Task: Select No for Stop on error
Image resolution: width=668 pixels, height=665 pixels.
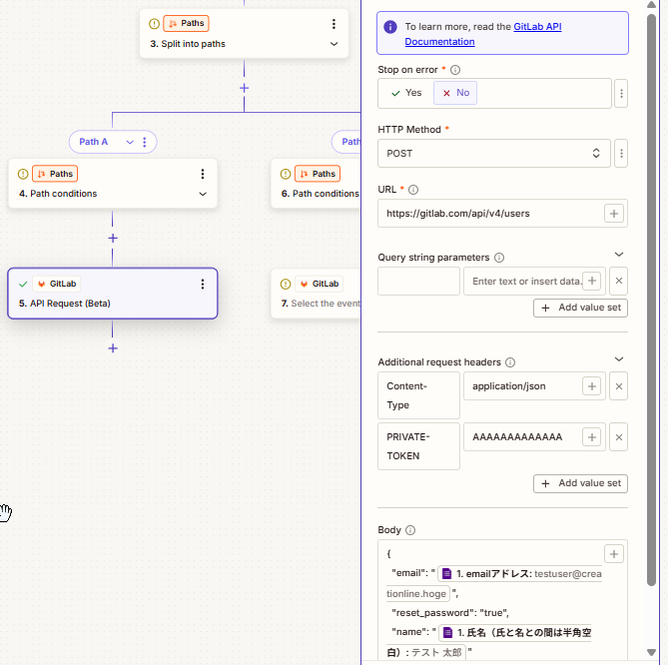Action: pos(455,93)
